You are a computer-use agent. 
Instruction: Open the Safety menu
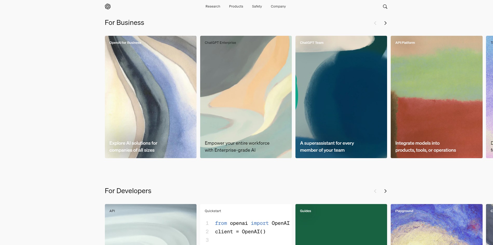pos(257,6)
